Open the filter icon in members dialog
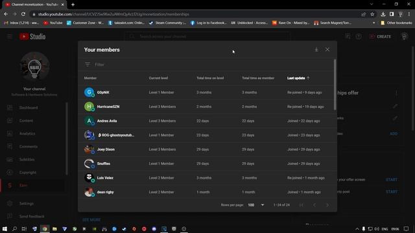 coord(88,65)
